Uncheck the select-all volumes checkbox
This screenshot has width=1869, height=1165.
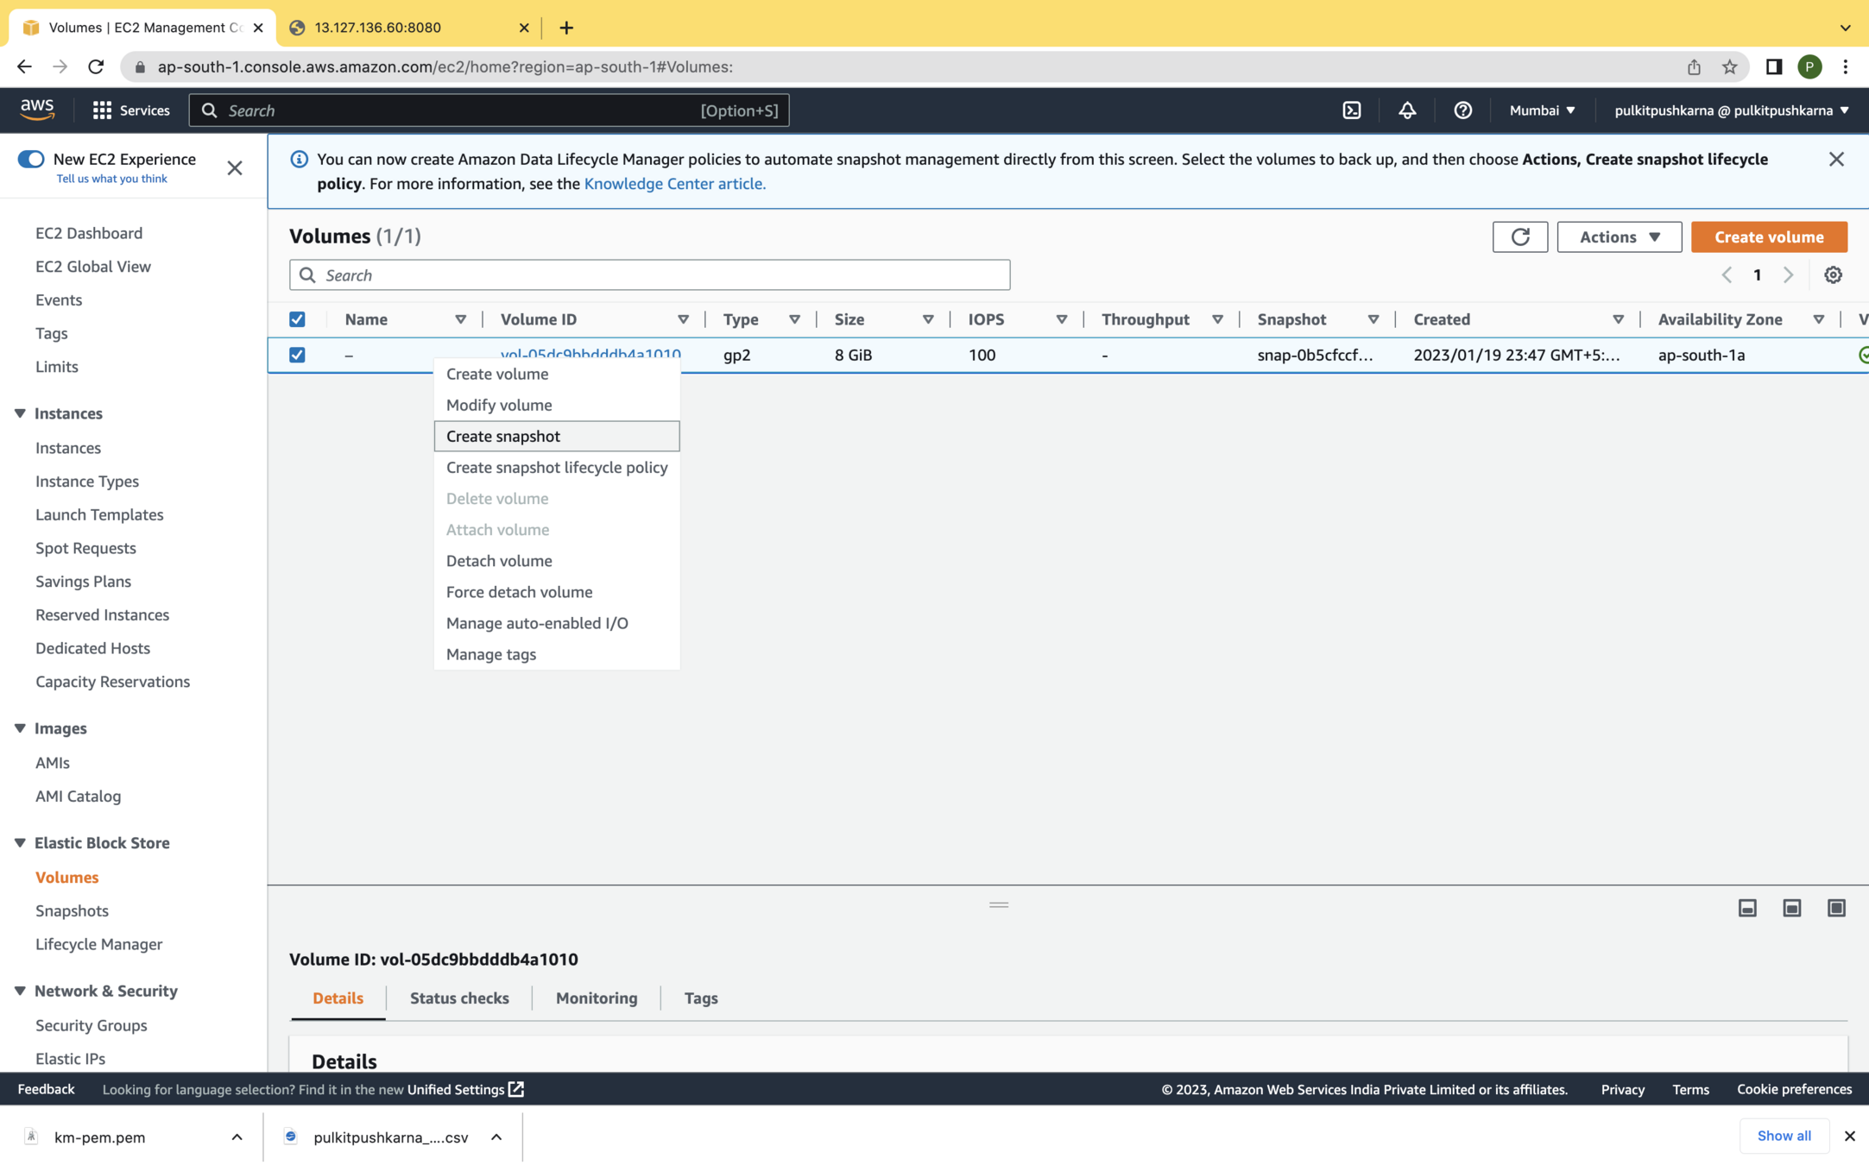(x=297, y=319)
